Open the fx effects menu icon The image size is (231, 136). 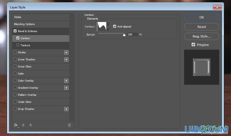click(x=16, y=125)
